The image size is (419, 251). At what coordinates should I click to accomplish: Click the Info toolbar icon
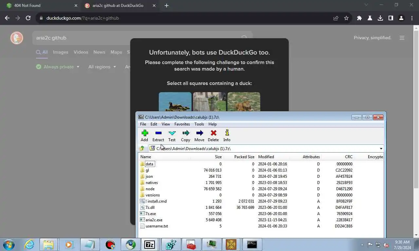[227, 136]
